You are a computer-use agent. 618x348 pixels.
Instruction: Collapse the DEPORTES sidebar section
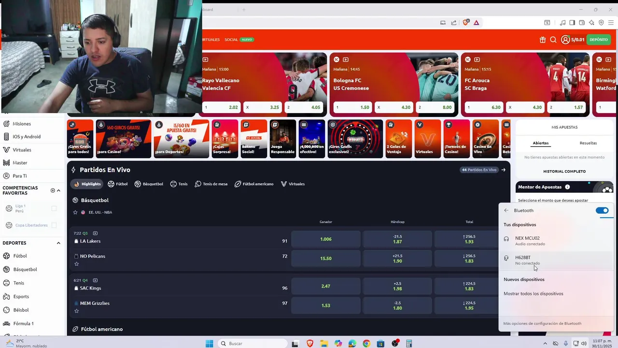tap(58, 243)
